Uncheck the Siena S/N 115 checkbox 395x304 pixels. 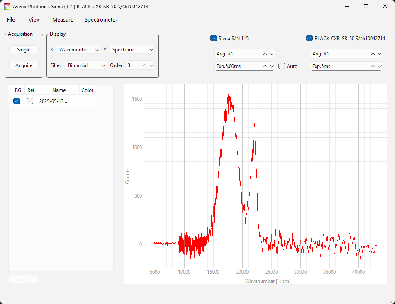coord(214,39)
